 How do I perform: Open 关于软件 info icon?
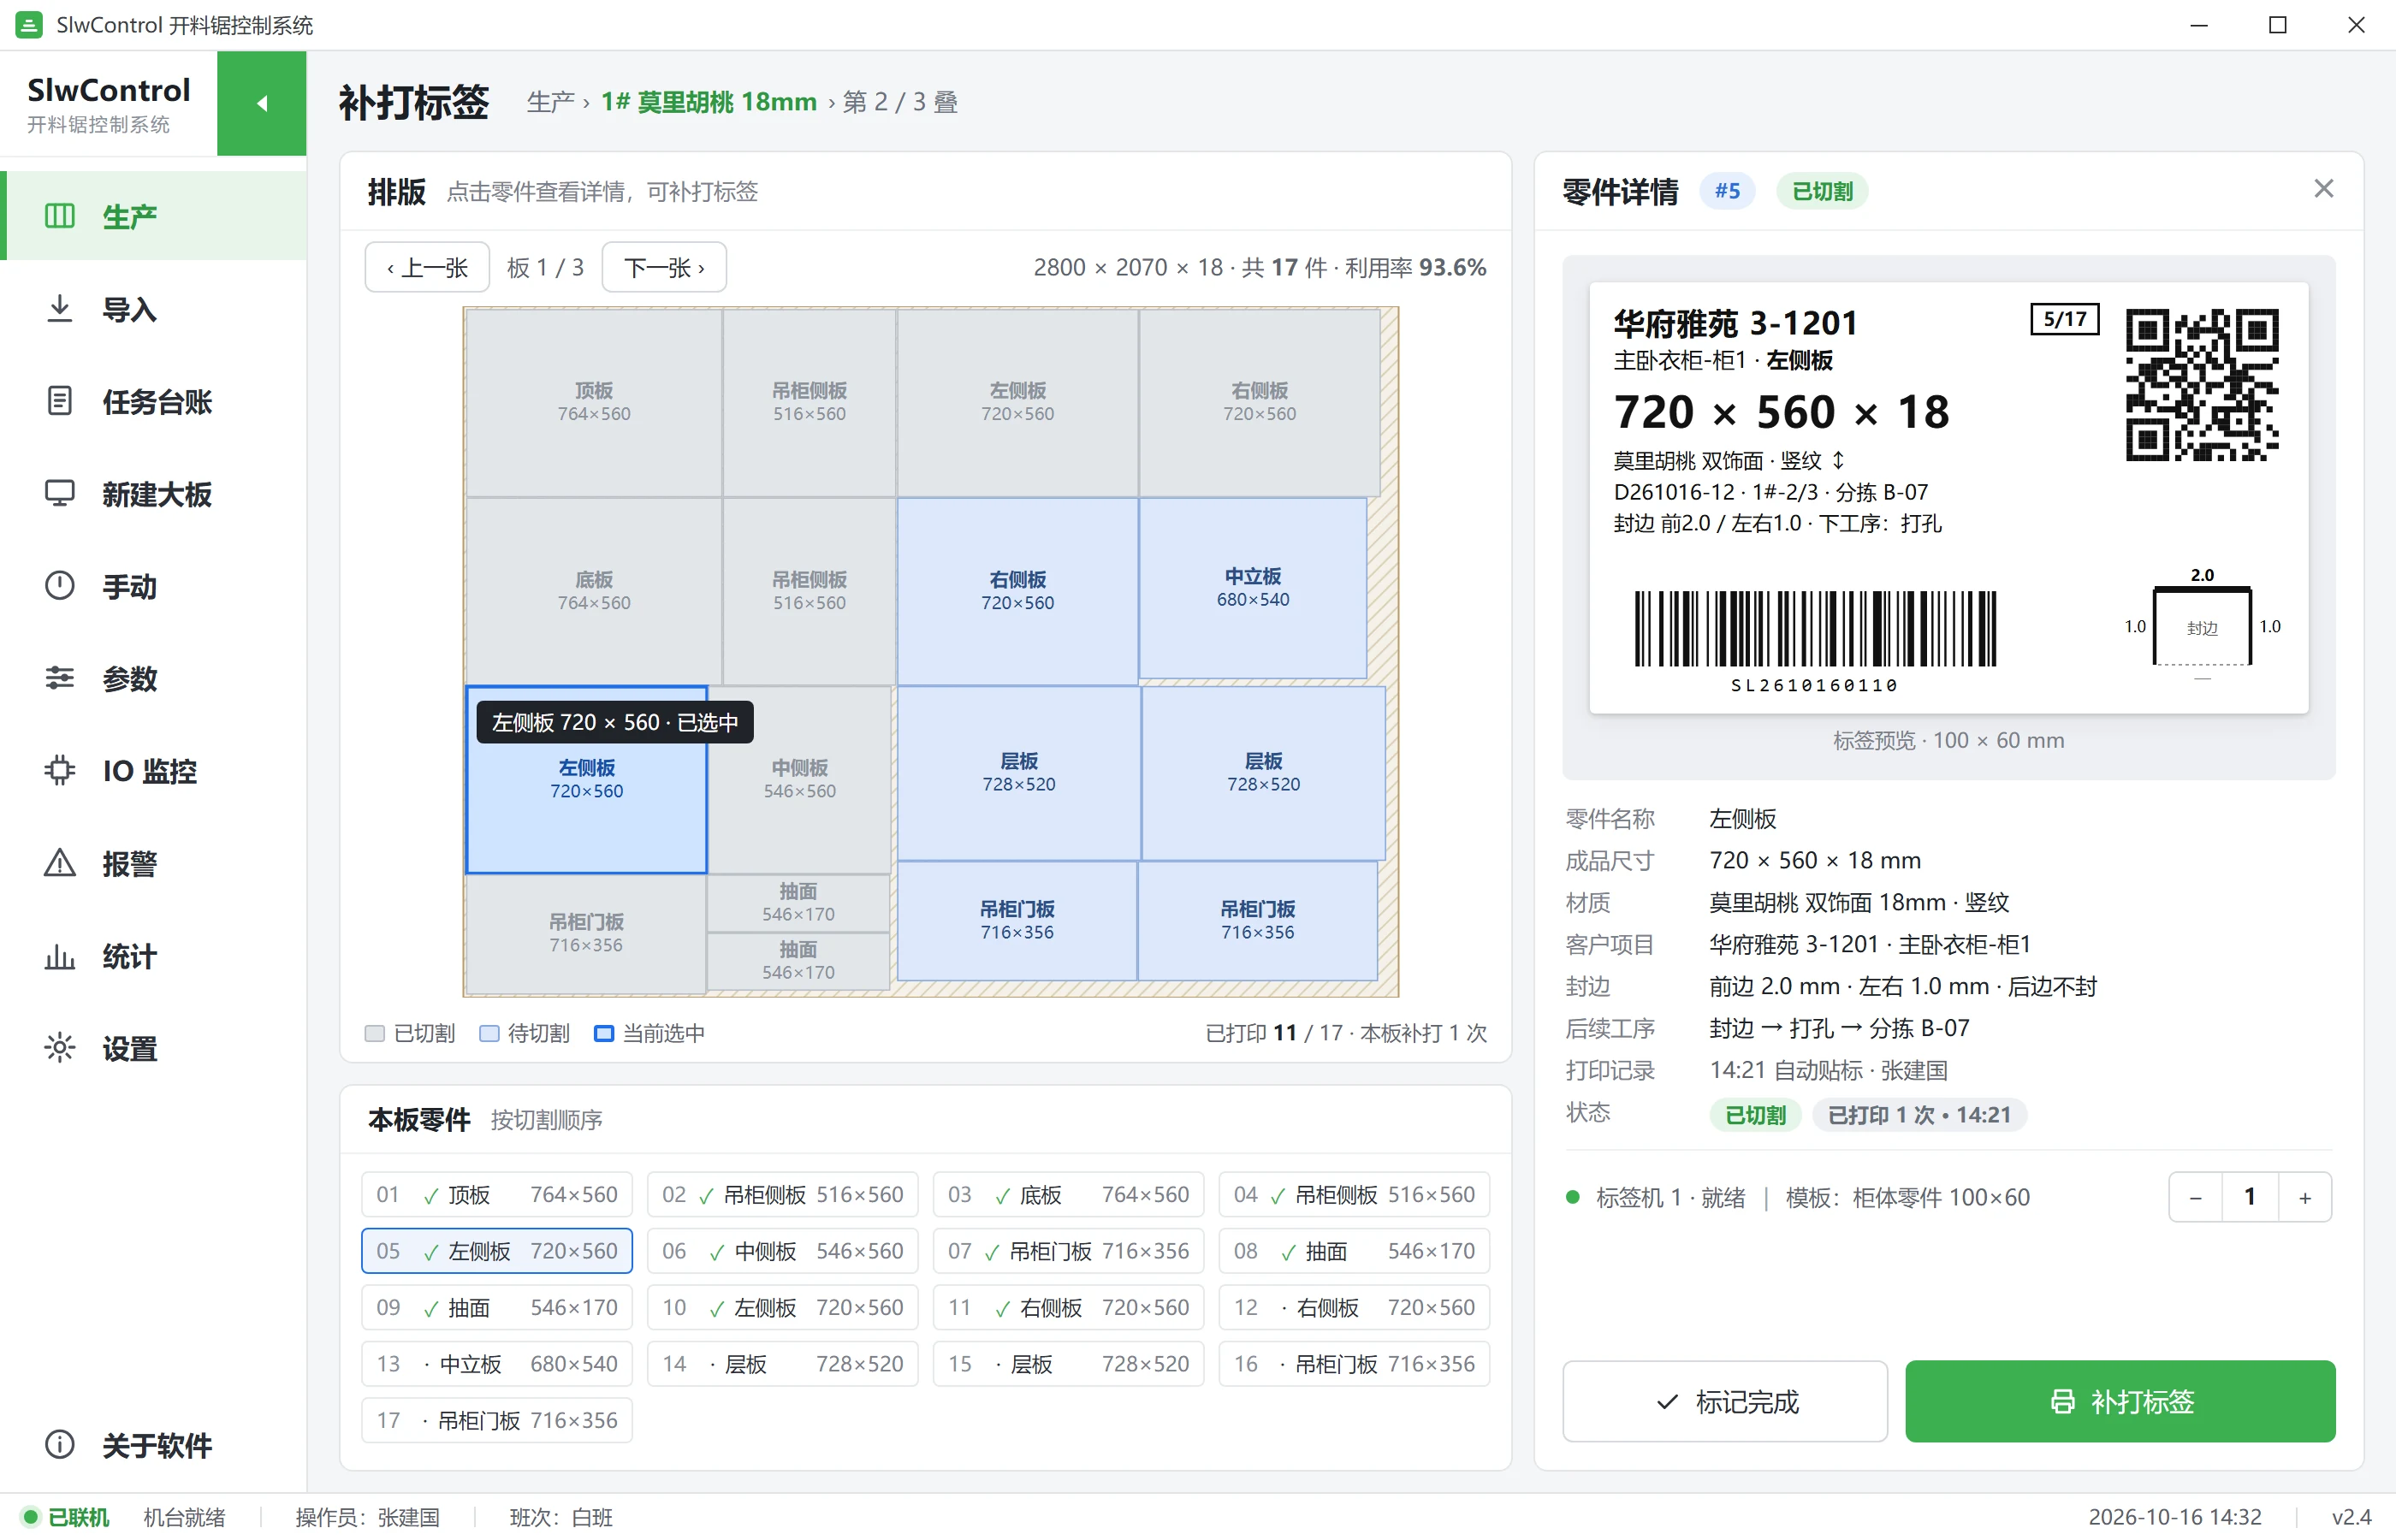60,1444
